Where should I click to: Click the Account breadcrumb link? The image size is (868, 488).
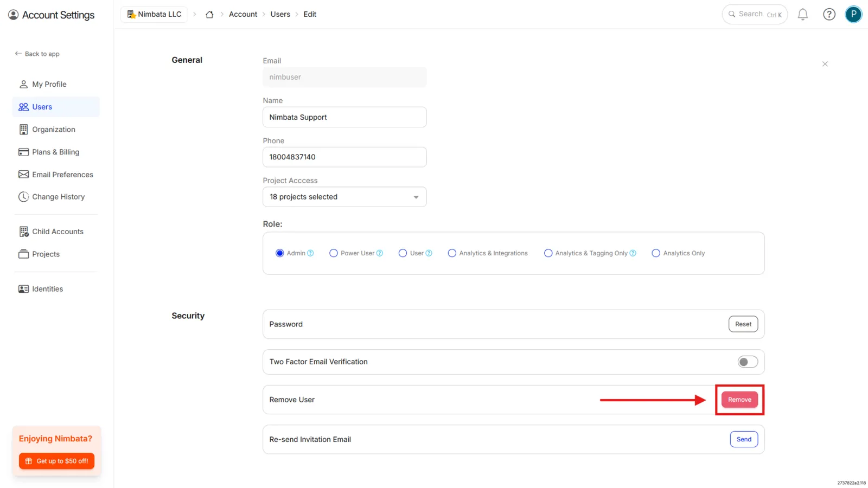(243, 15)
